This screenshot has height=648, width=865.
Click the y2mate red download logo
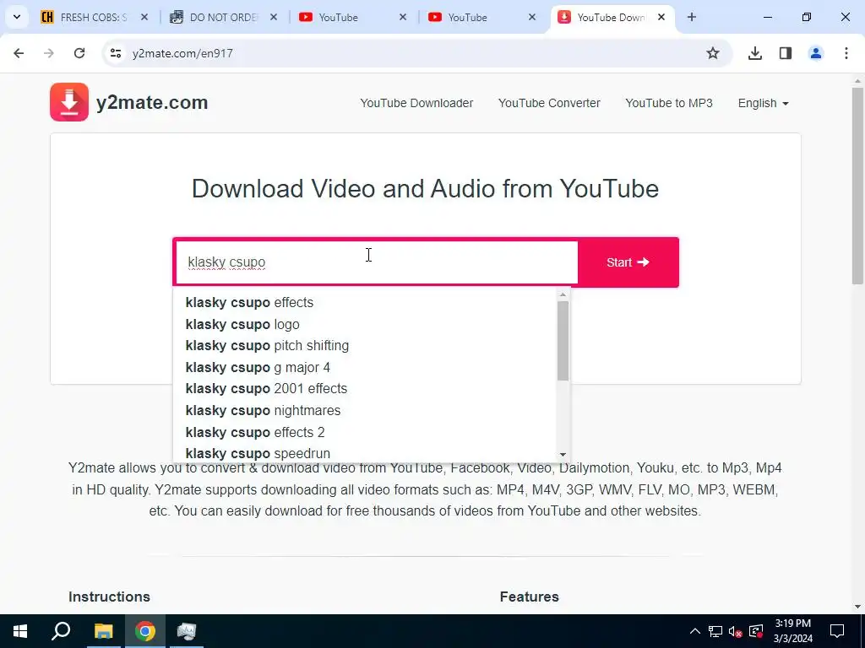tap(69, 102)
